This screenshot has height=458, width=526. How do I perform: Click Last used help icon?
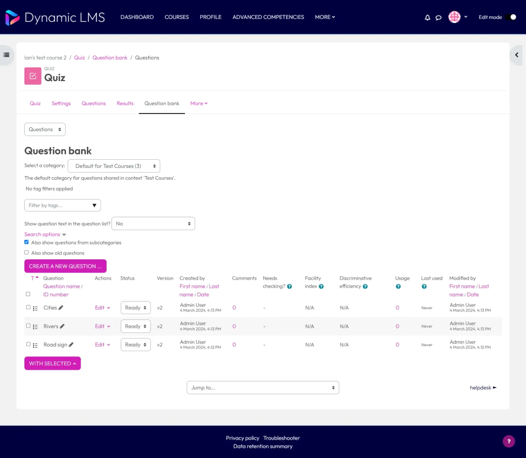pos(424,287)
